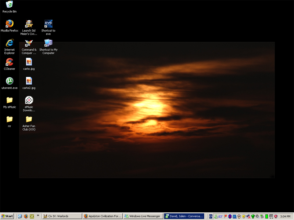Open Shortcut to My Computer
This screenshot has width=294, height=220.
click(48, 43)
